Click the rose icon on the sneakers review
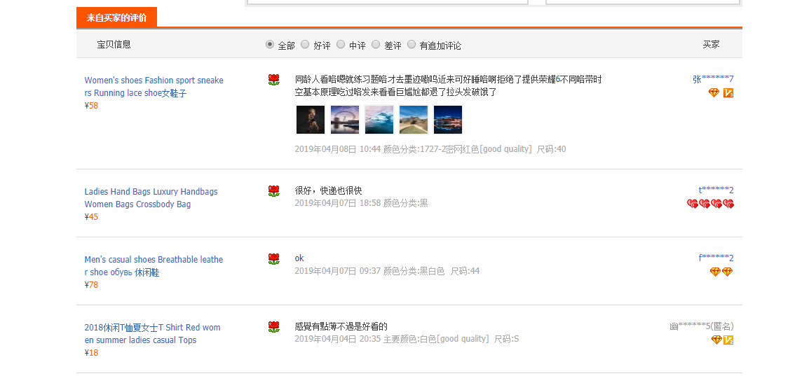Screen dimensions: 809x383 point(274,80)
